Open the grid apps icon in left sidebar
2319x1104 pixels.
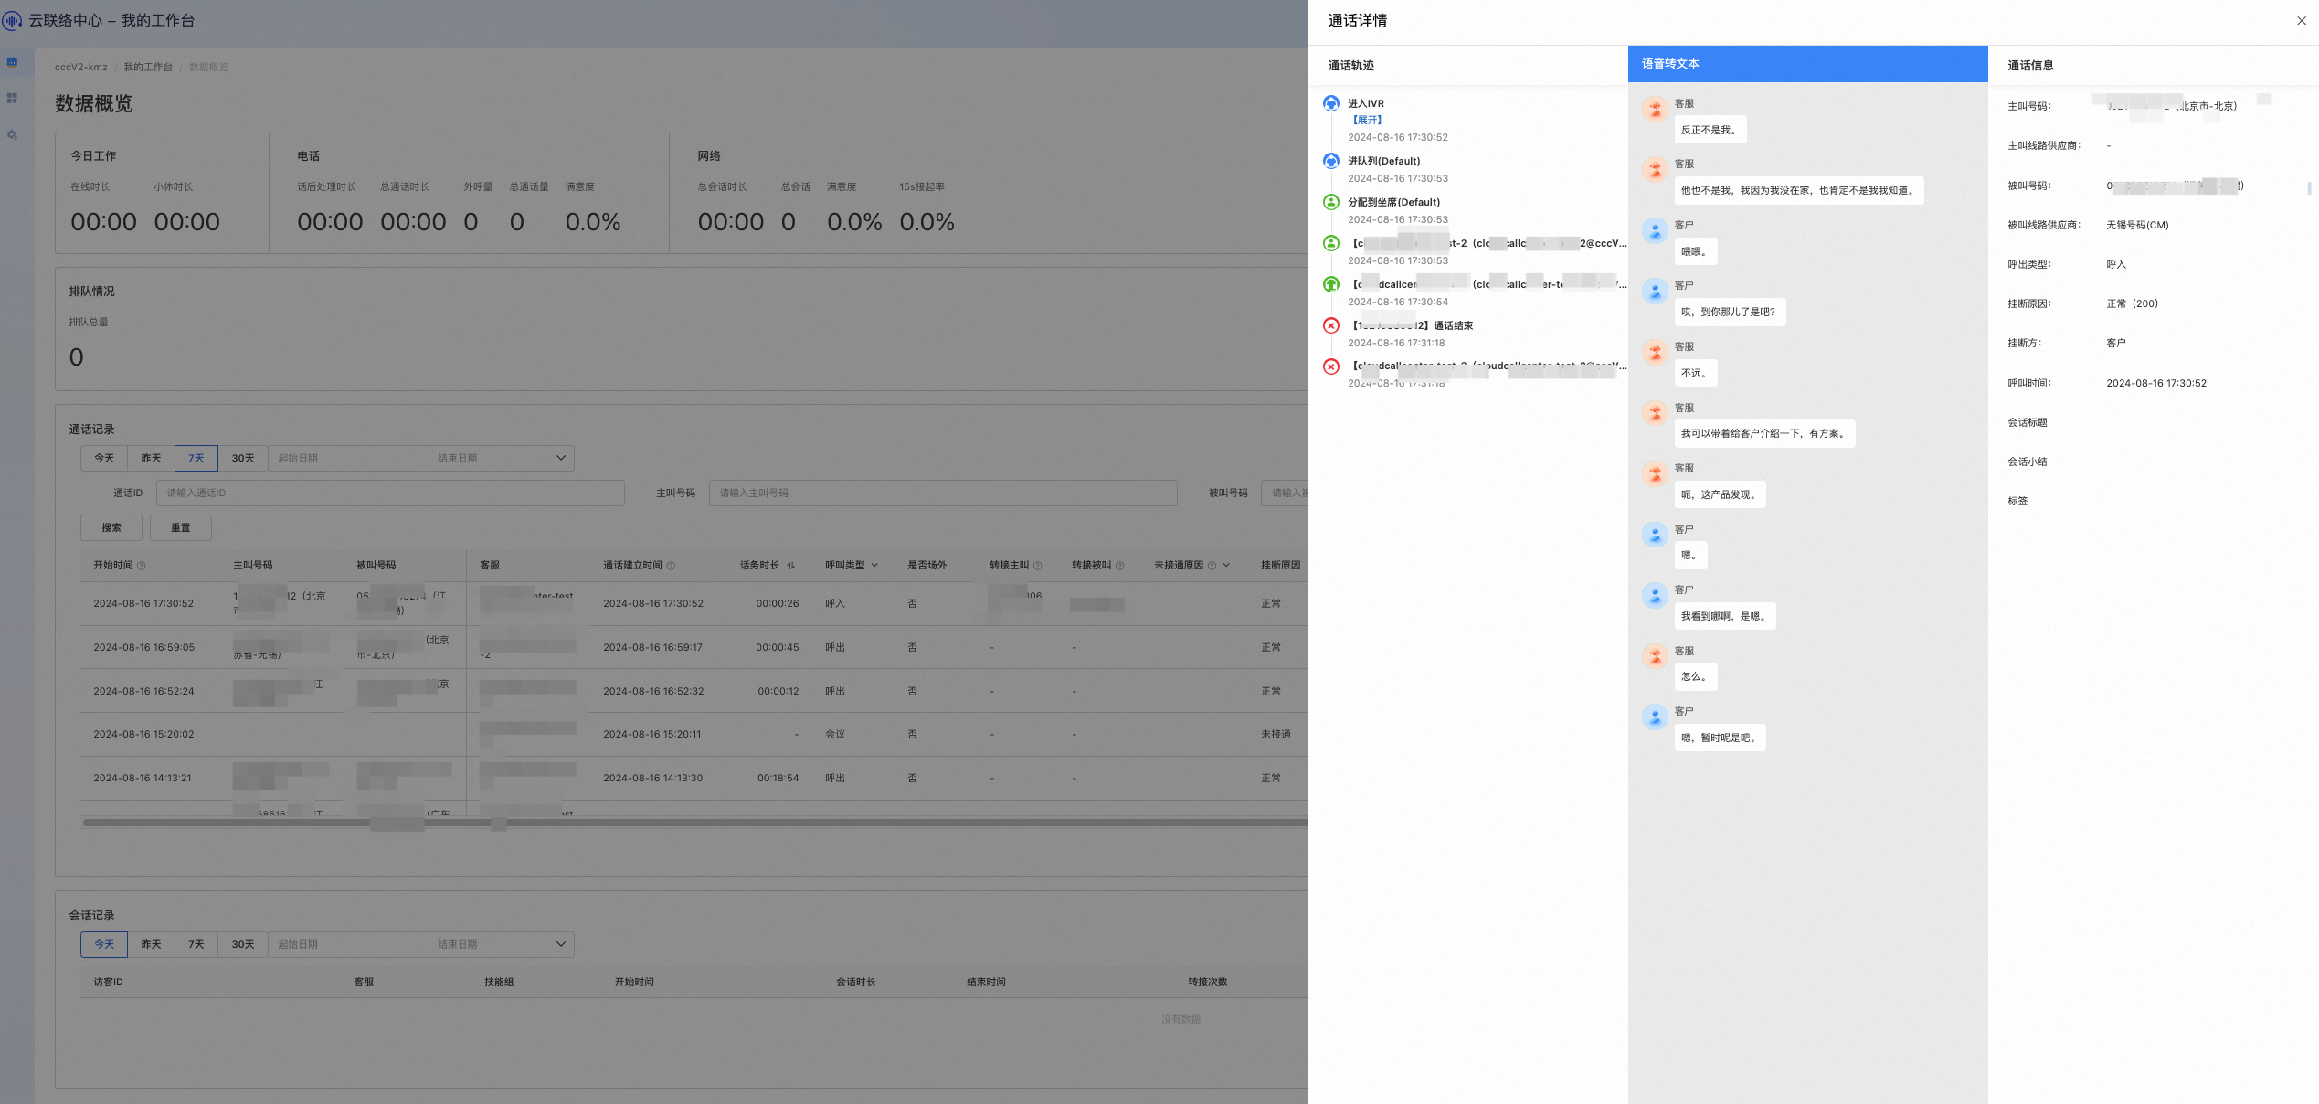(12, 98)
